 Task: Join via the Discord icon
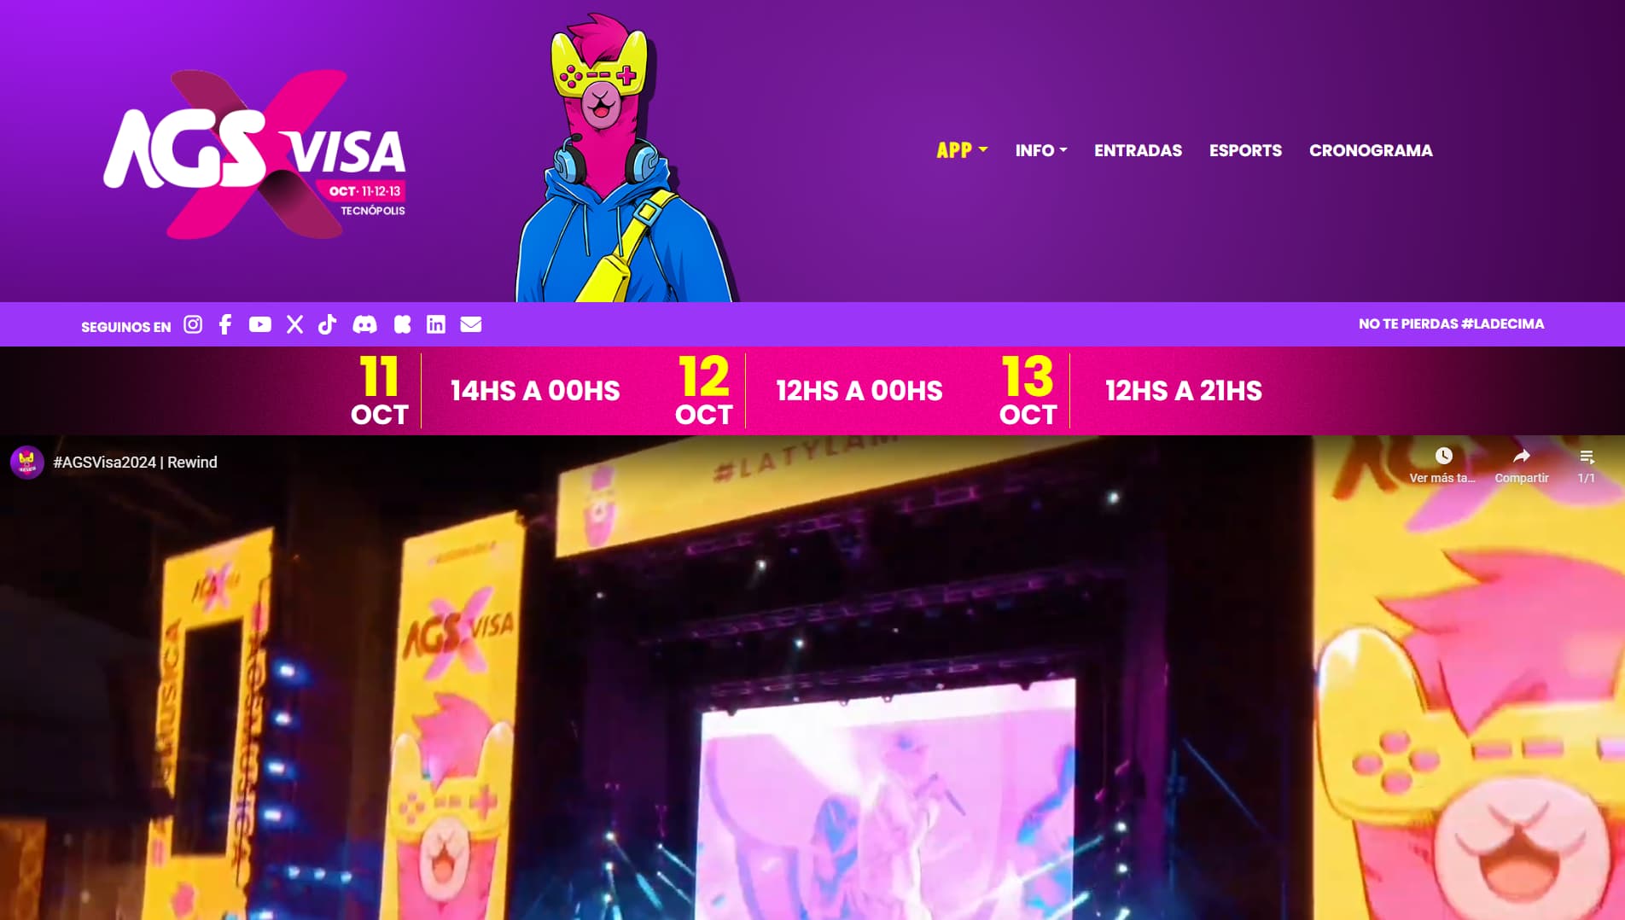tap(365, 324)
